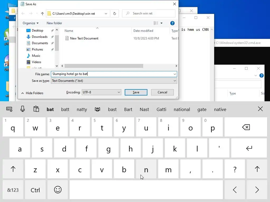Open the Organize menu
The image size is (270, 202).
coord(31,23)
